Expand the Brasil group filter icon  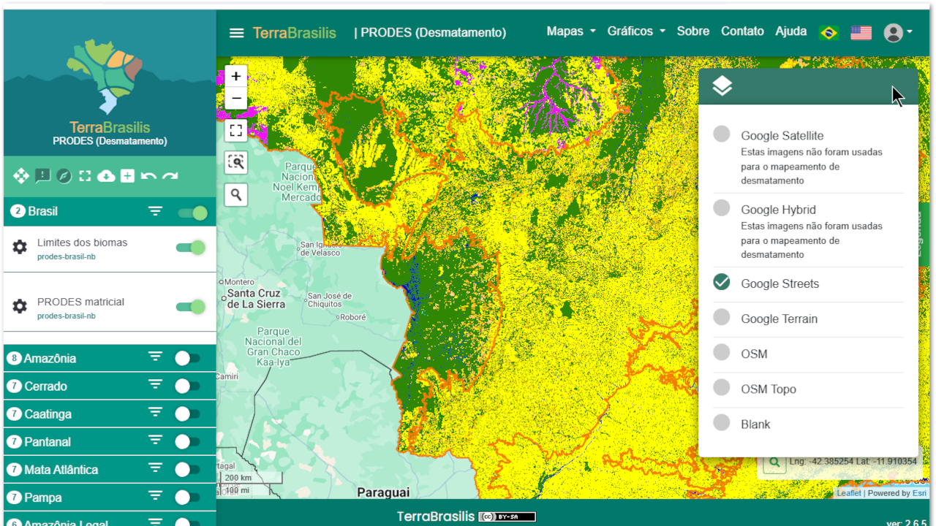155,212
